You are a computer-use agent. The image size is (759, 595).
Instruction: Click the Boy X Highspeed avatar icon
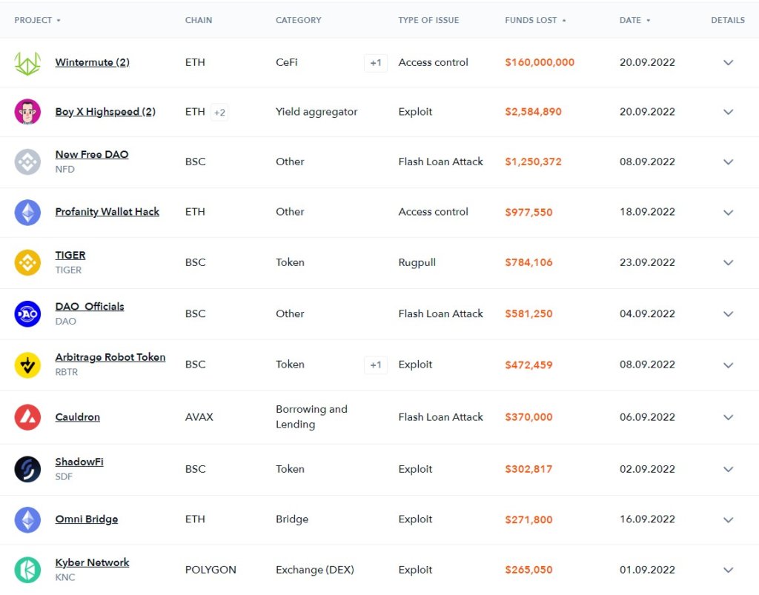click(x=27, y=112)
